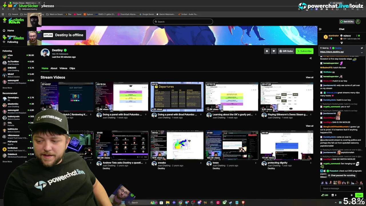Click the notification bell icon
The width and height of the screenshot is (366, 206).
point(267,51)
